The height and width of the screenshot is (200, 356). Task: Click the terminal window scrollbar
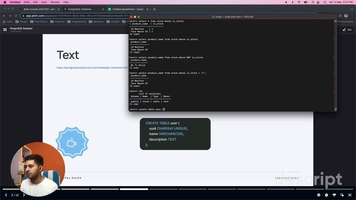pos(335,66)
